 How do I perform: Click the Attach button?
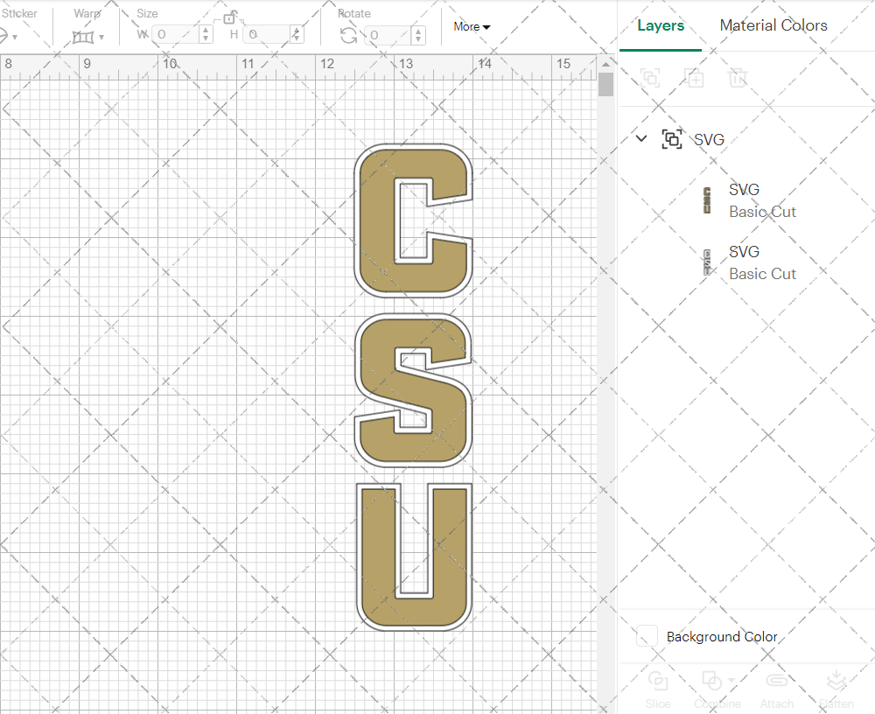(777, 690)
